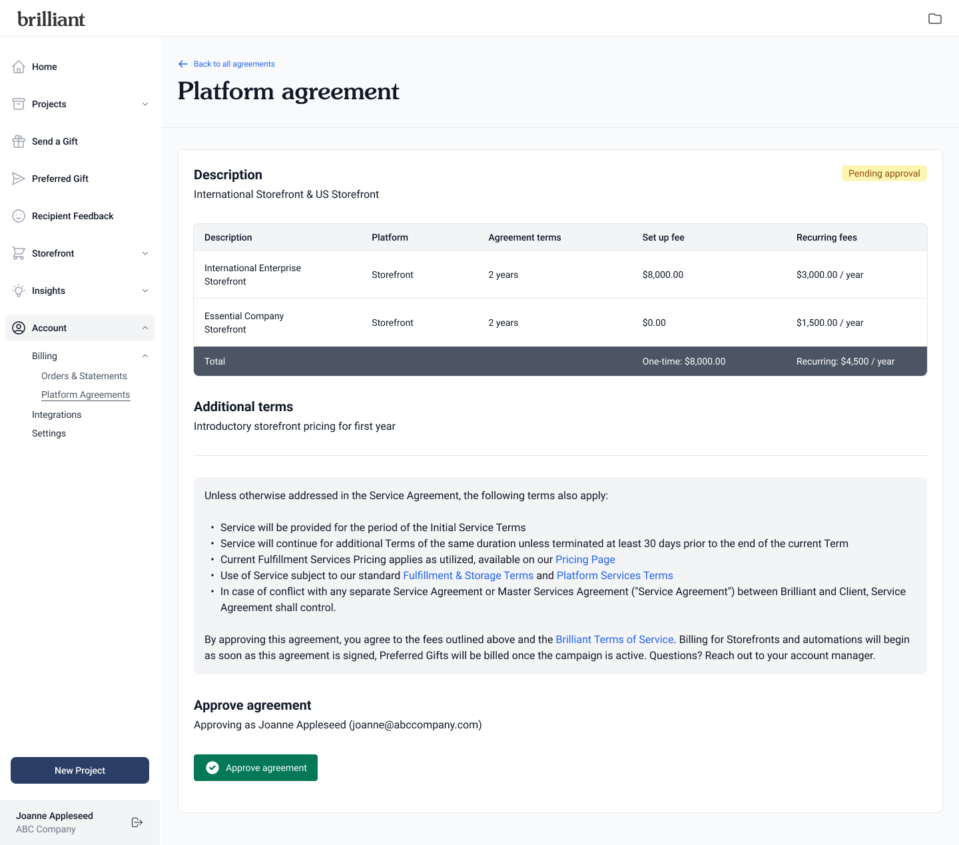959x845 pixels.
Task: Click the Recipient Feedback smiley icon
Action: pyautogui.click(x=19, y=216)
